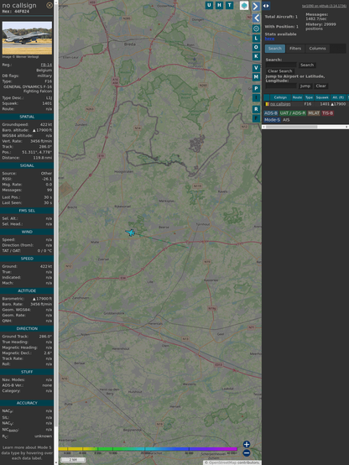
Task: Click the crosshair center-on-aircraft icon
Action: [256, 29]
